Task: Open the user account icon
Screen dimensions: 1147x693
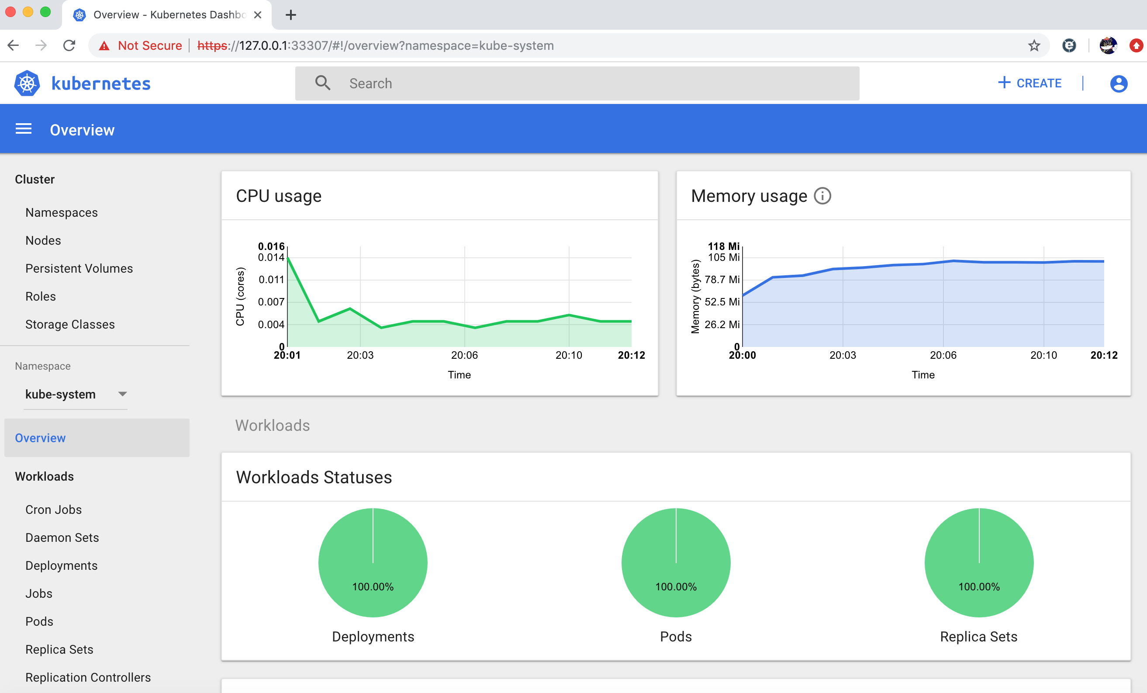Action: coord(1118,84)
